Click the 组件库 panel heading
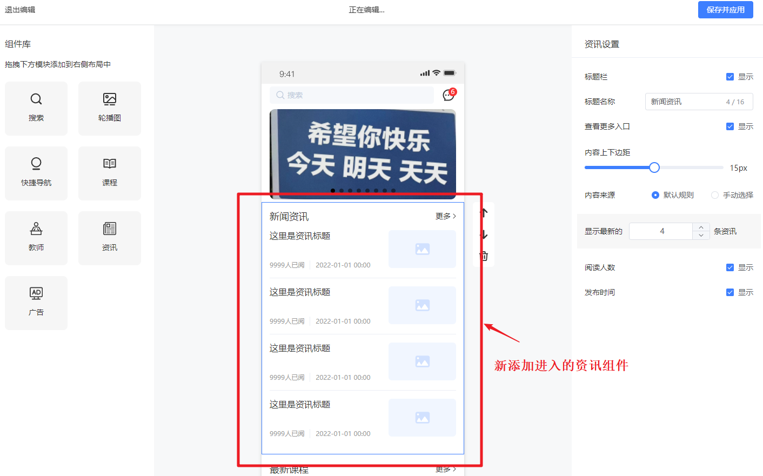The height and width of the screenshot is (476, 763). (18, 44)
